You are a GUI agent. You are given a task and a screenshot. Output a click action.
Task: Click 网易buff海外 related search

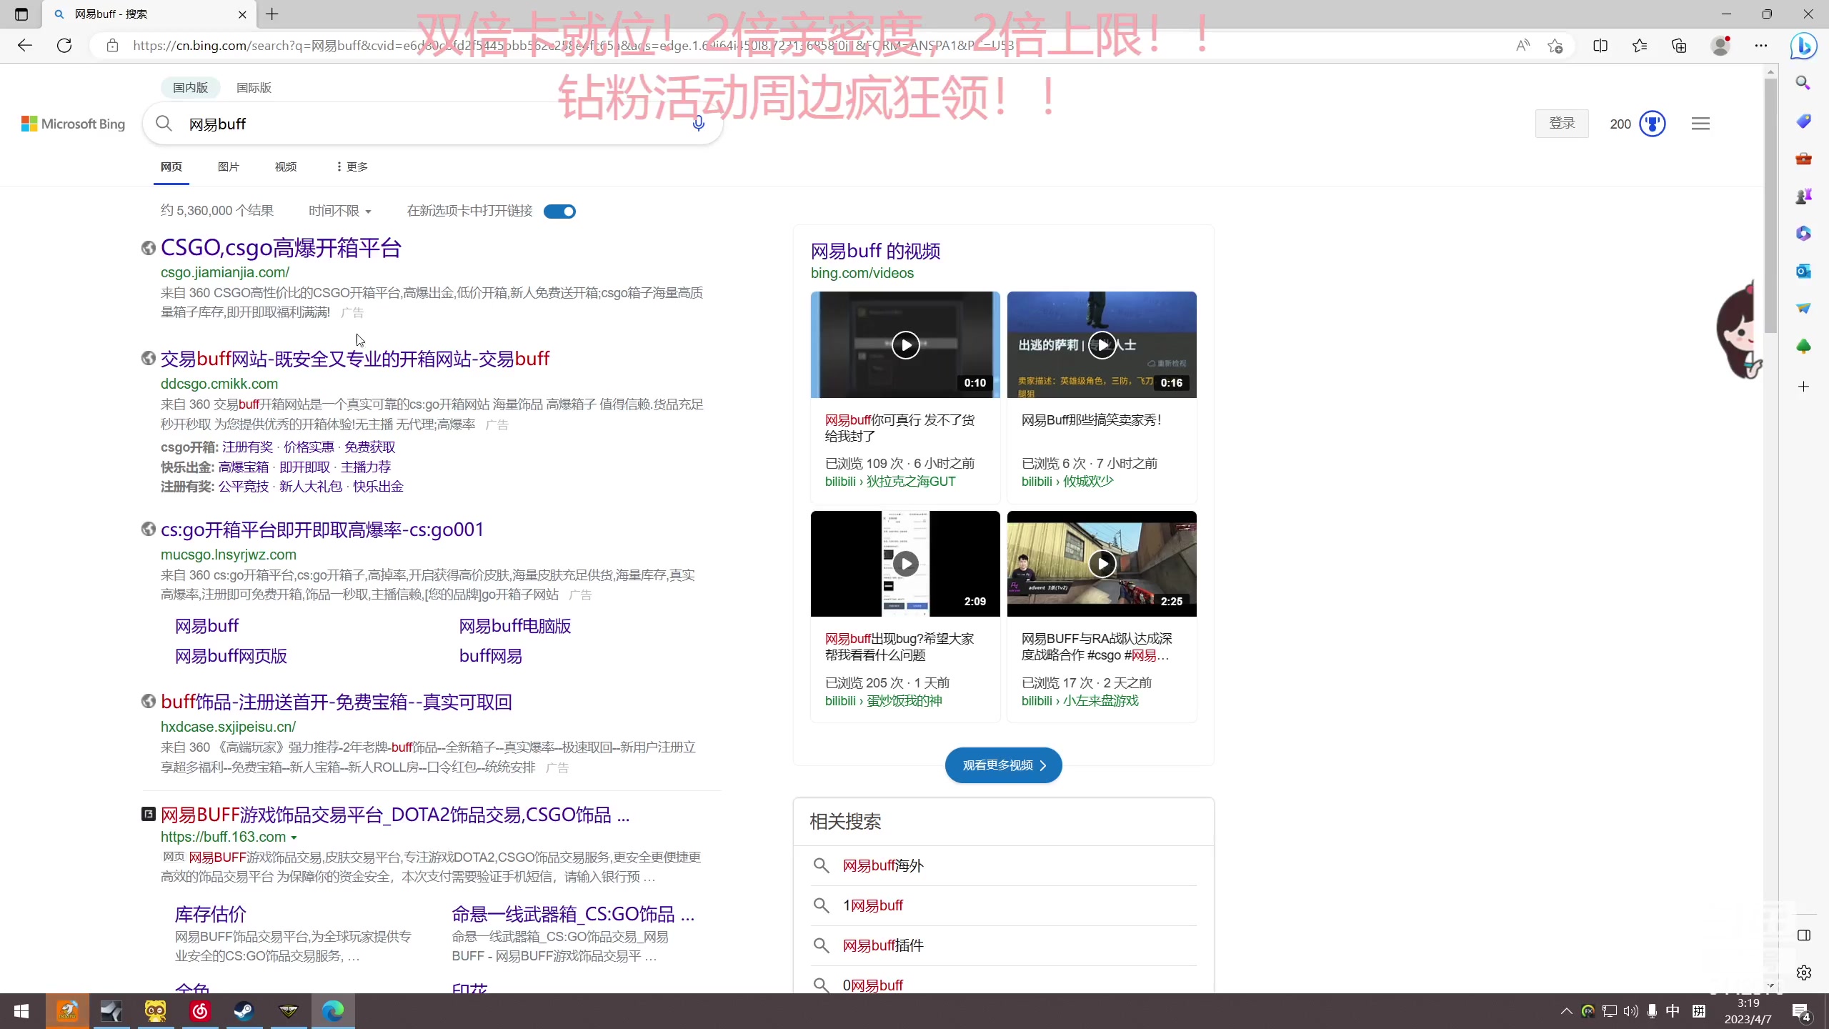[x=883, y=865]
